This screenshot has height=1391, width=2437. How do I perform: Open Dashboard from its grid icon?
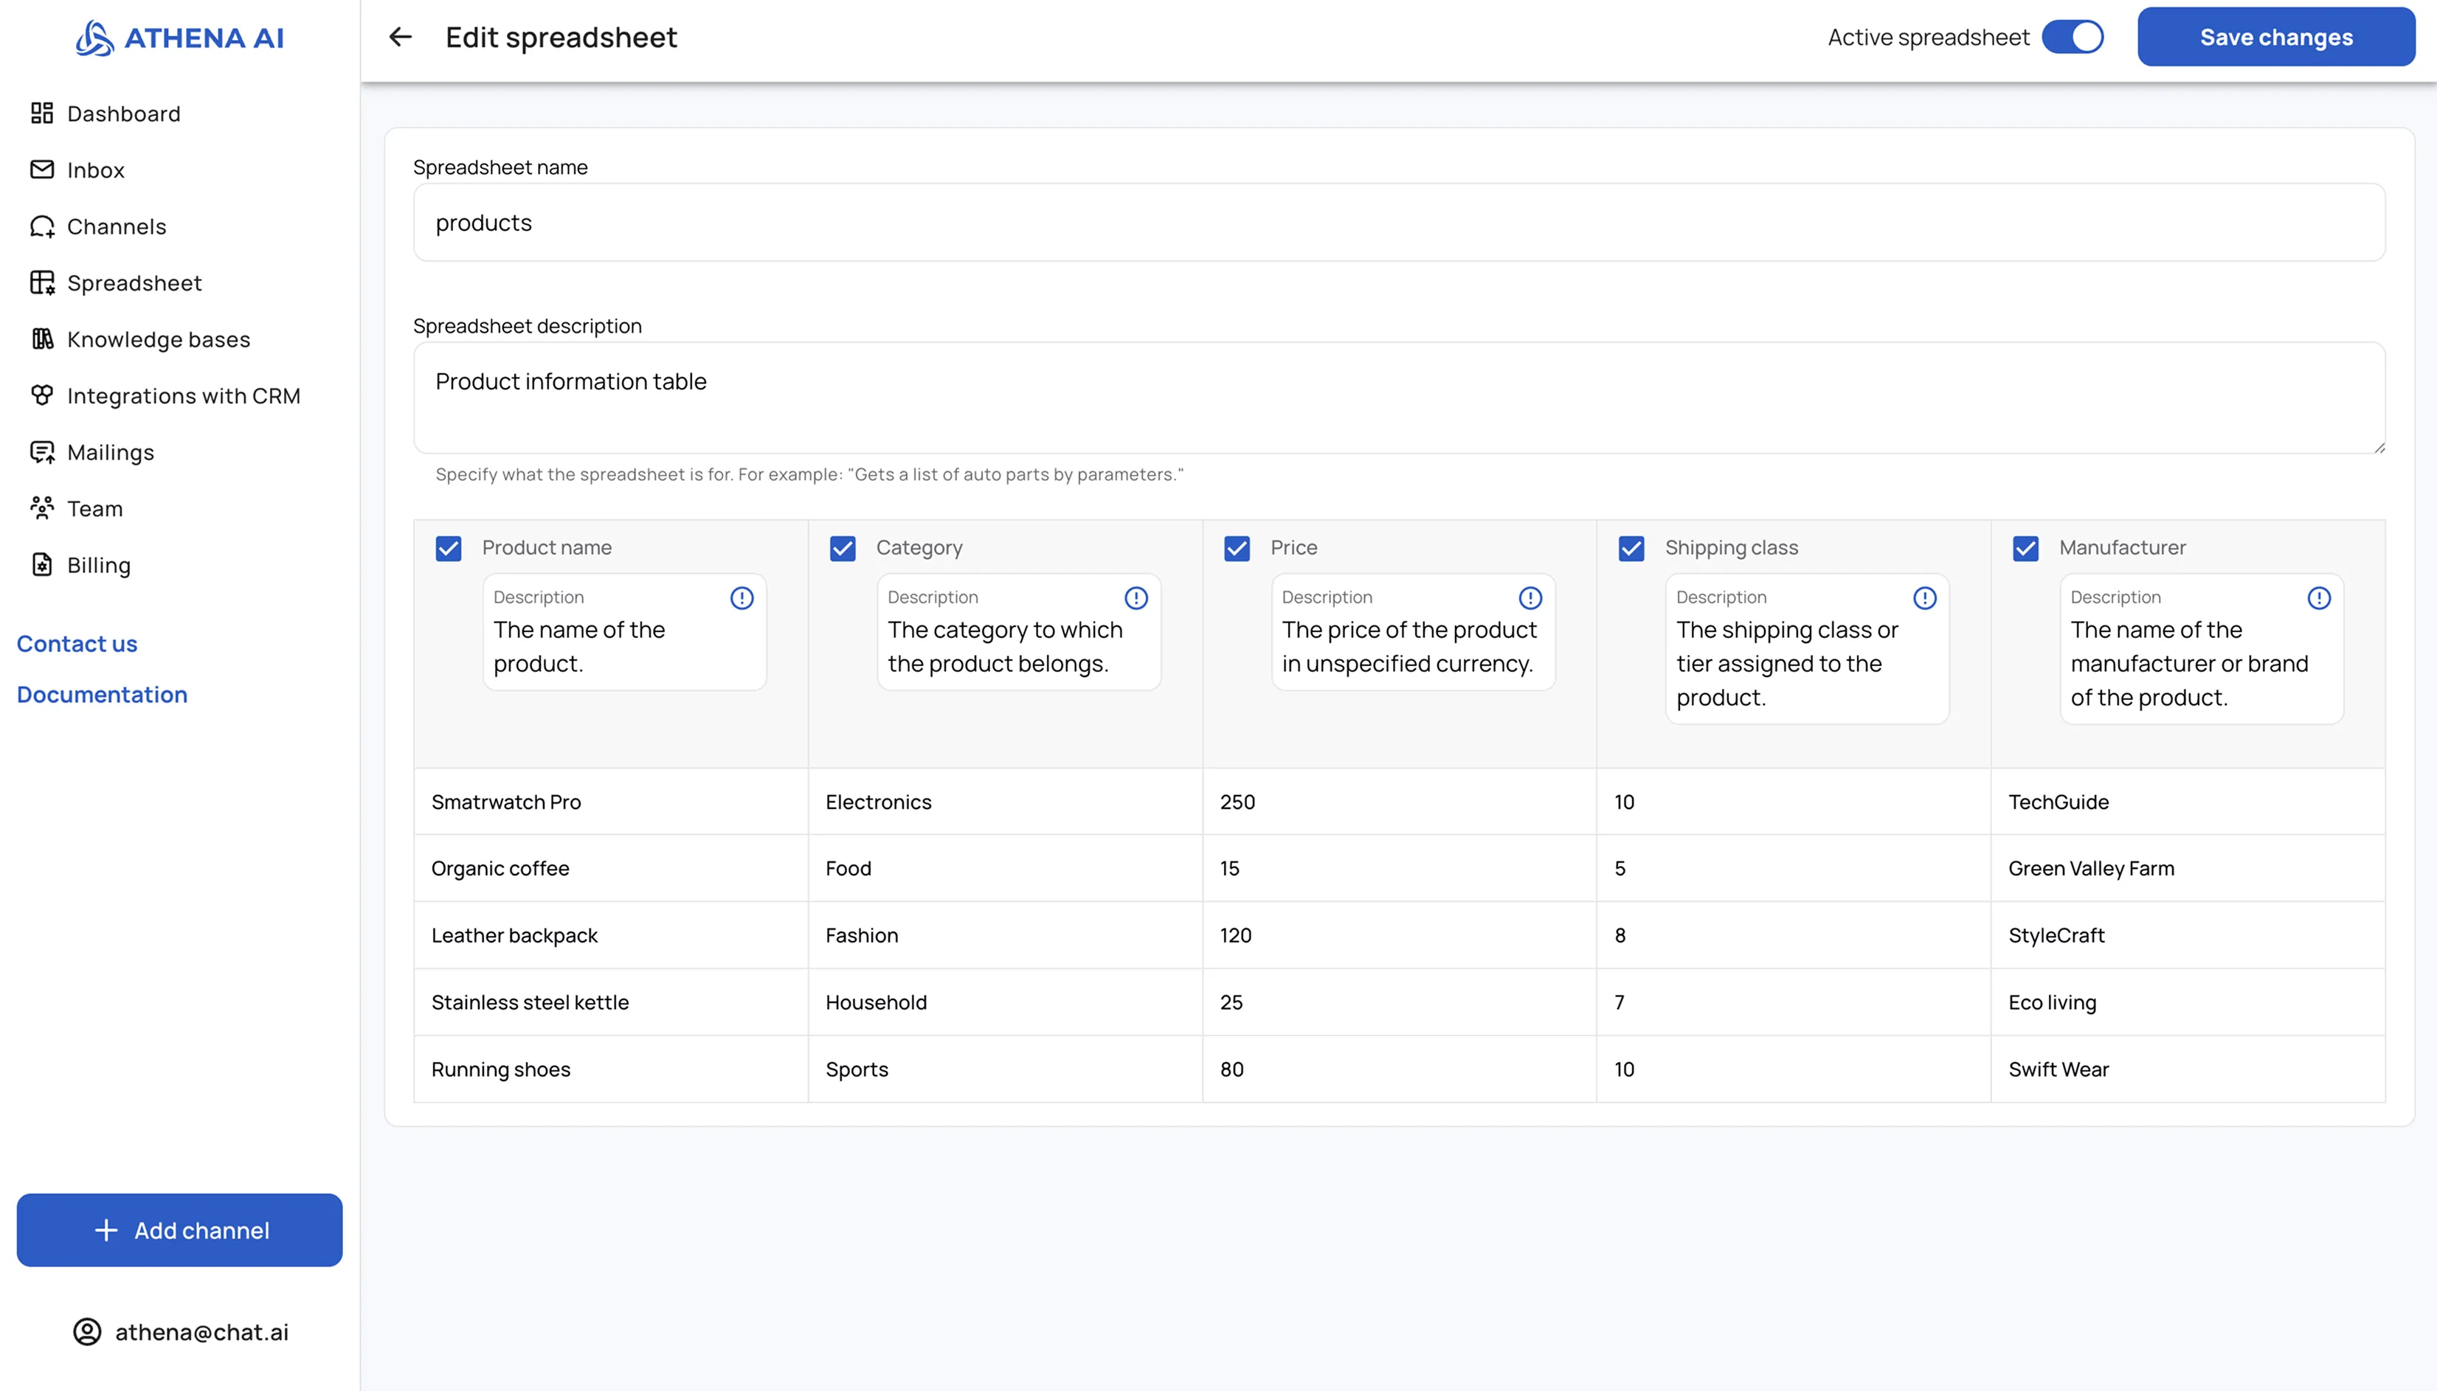point(41,114)
